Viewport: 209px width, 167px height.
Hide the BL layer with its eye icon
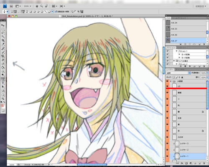click(167, 105)
